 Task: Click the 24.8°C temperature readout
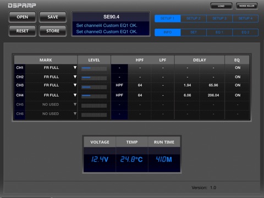(131, 159)
